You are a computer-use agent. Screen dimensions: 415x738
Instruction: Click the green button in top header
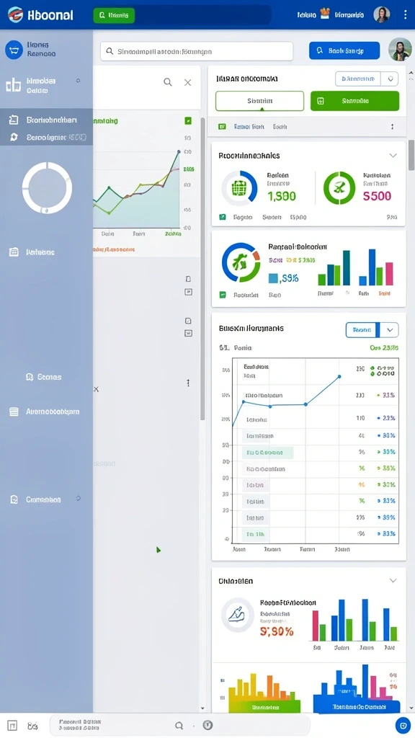click(x=114, y=15)
